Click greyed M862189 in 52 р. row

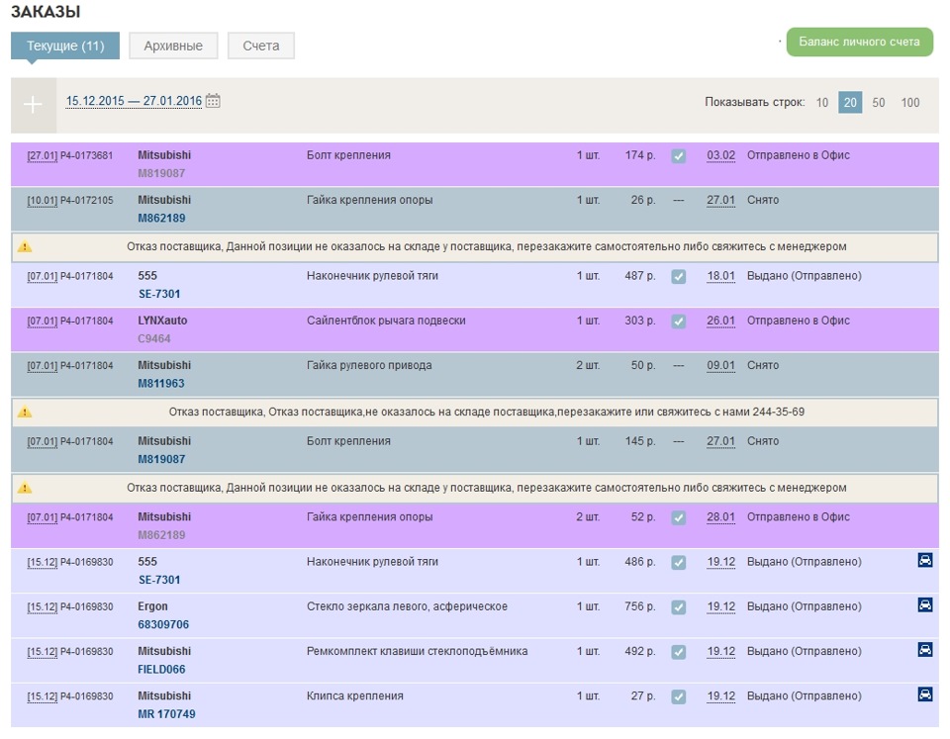click(x=161, y=535)
